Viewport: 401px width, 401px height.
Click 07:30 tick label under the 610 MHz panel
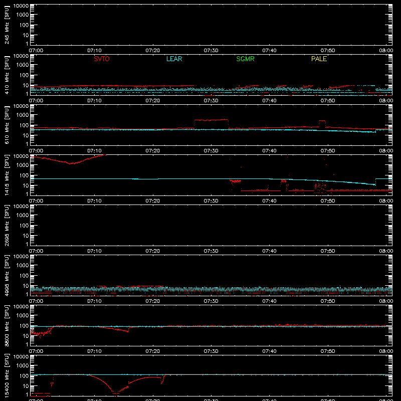pos(211,151)
